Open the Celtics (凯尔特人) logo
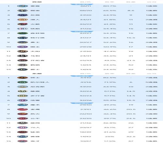 click(22, 82)
